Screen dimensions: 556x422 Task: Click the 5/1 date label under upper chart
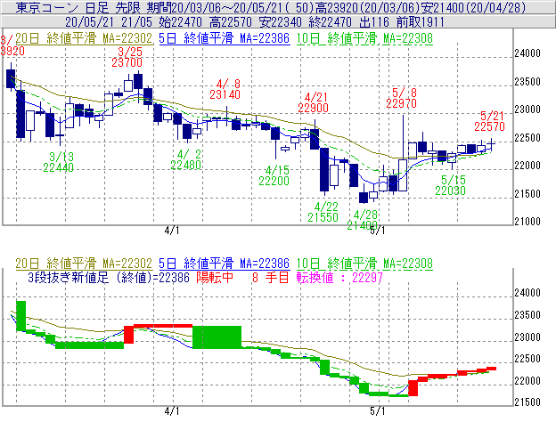click(x=378, y=231)
